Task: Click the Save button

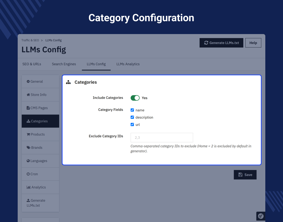Action: coord(245,175)
